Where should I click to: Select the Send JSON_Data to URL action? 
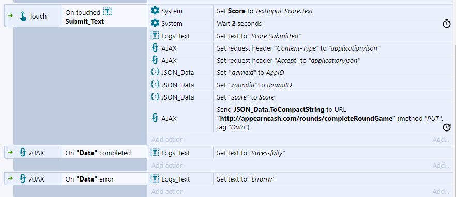point(333,118)
